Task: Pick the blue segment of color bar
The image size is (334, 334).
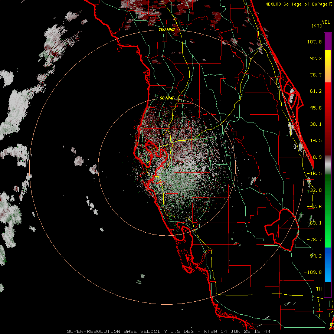Action: point(328,265)
